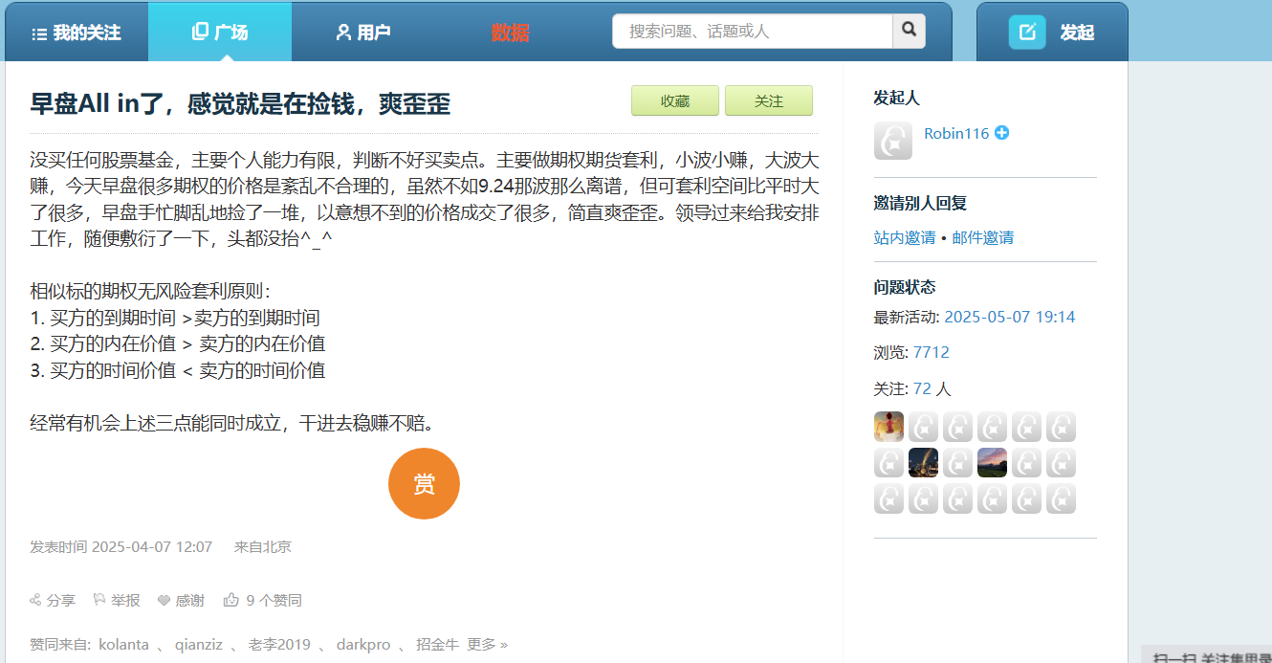Click the 关注 button
This screenshot has width=1272, height=663.
coord(769,100)
